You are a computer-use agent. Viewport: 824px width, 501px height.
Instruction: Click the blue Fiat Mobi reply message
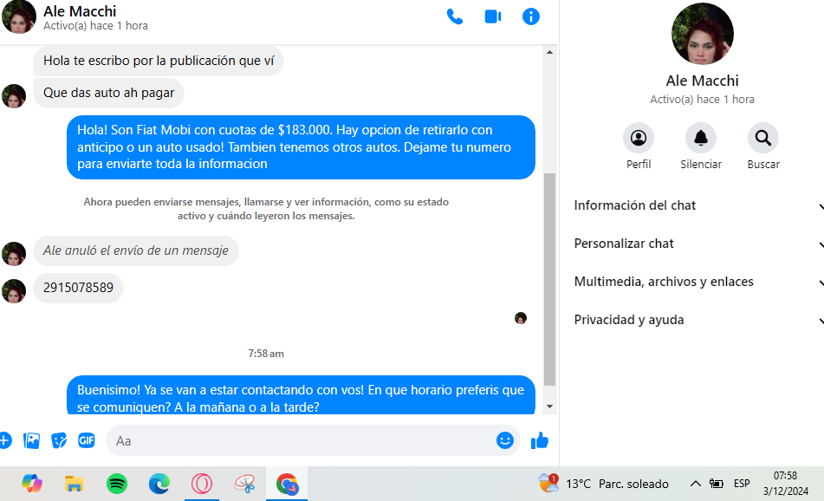(301, 147)
